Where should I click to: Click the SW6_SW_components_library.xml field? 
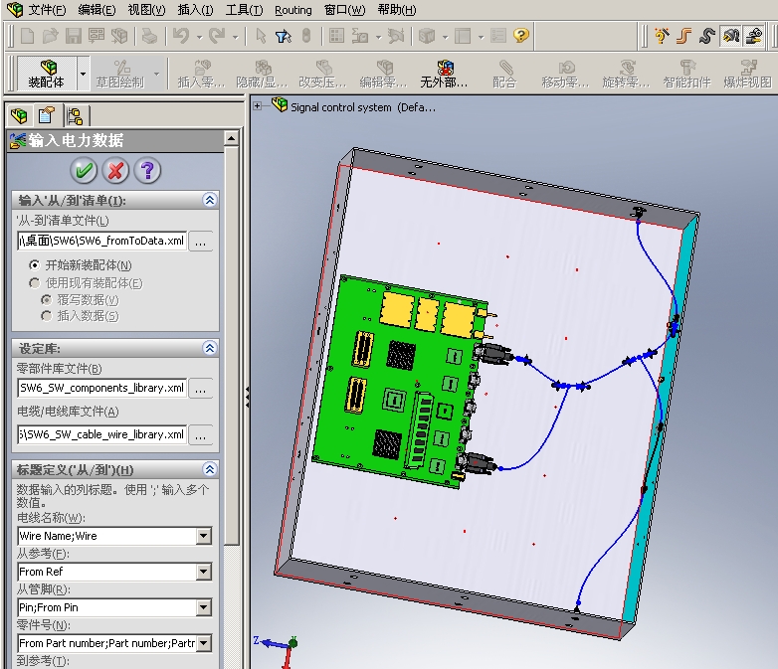click(101, 388)
